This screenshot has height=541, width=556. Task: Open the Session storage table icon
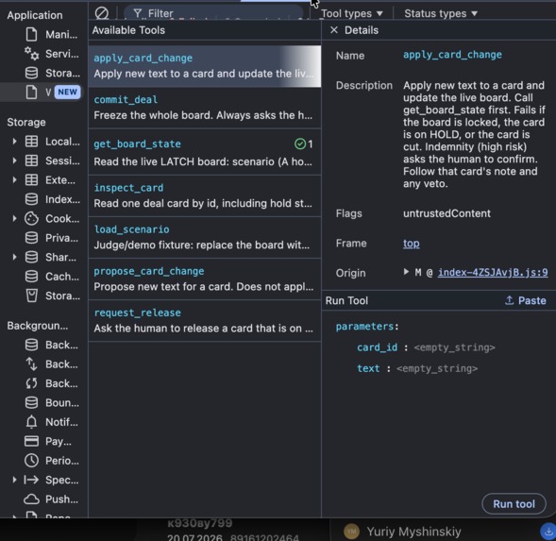coord(31,161)
